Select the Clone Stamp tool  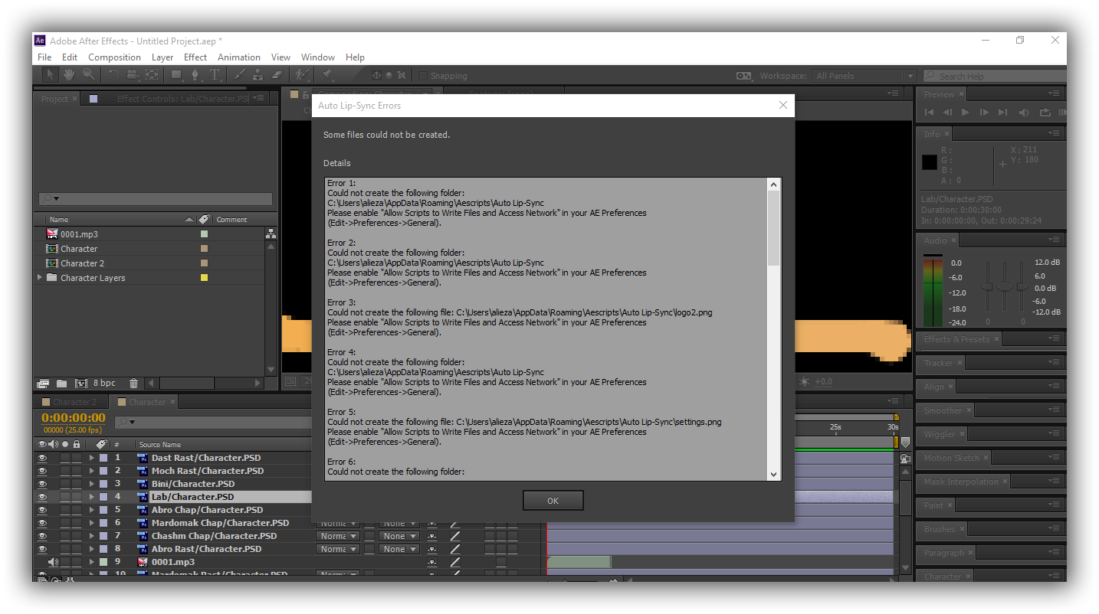(258, 74)
